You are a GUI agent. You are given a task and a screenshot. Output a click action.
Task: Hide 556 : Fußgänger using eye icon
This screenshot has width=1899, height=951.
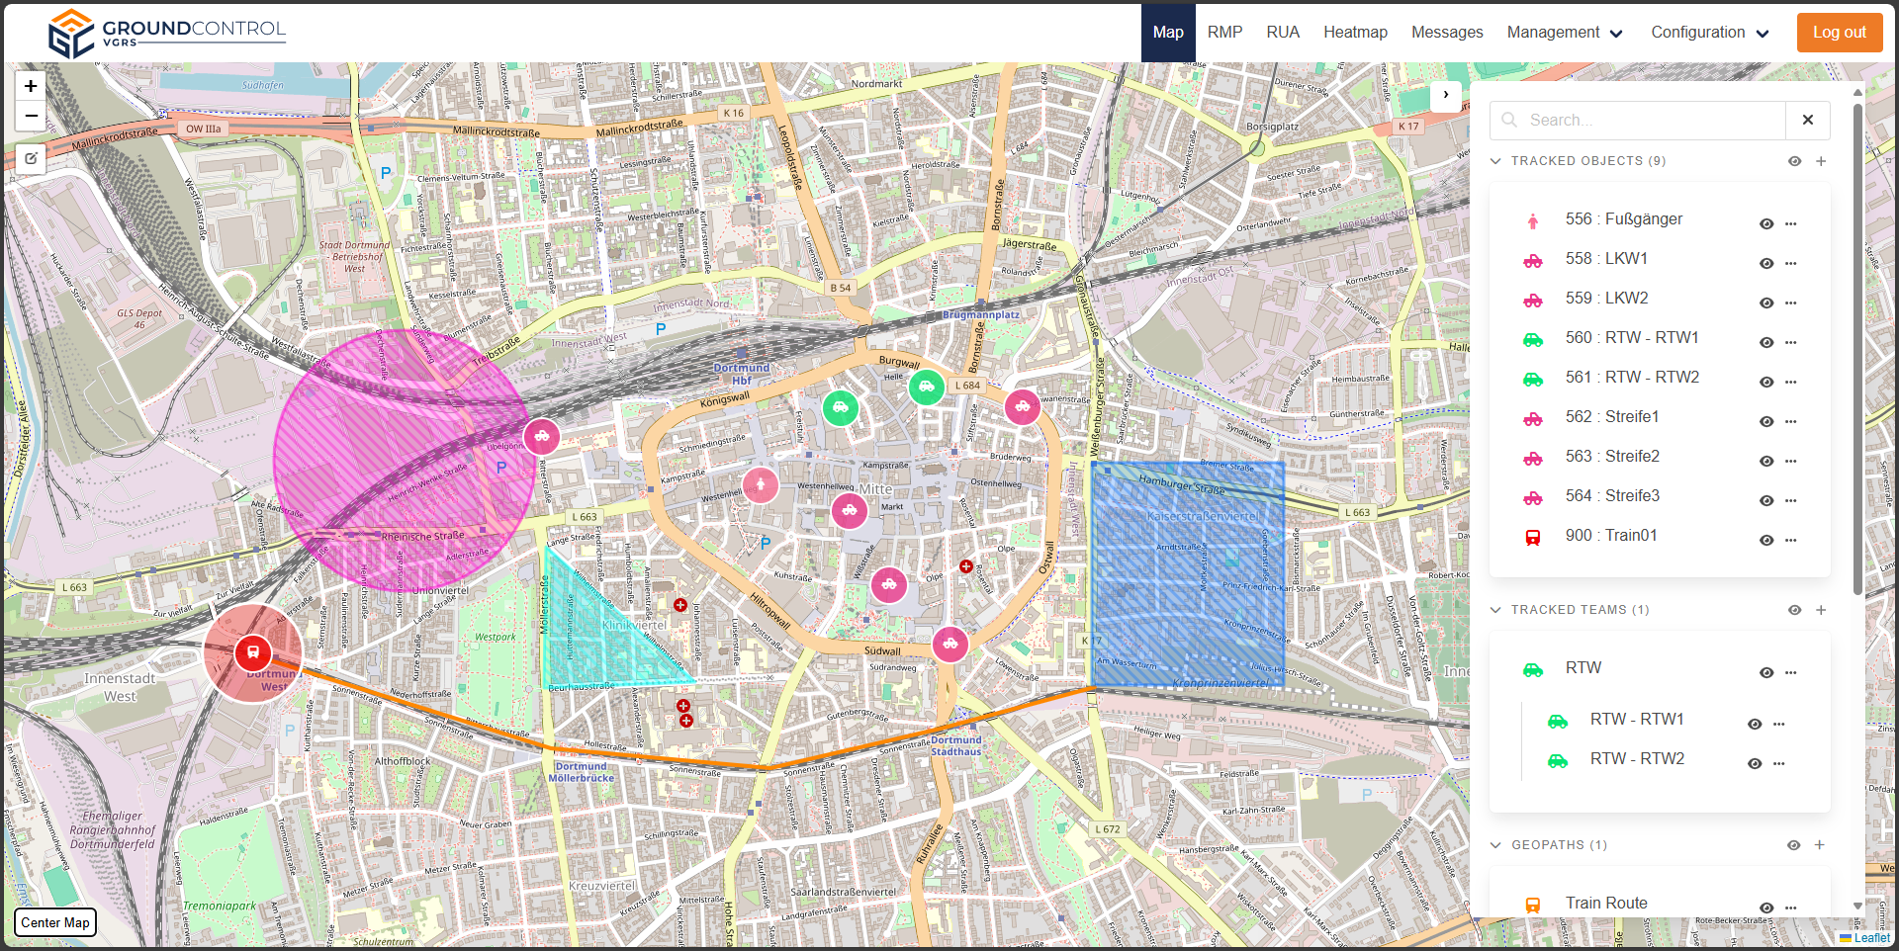point(1766,223)
